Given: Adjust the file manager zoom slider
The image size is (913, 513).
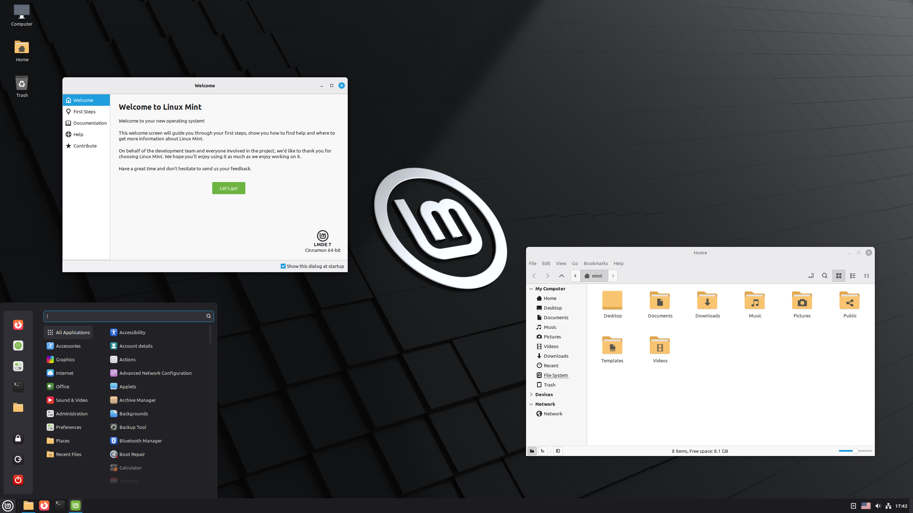Looking at the screenshot, I should 855,451.
